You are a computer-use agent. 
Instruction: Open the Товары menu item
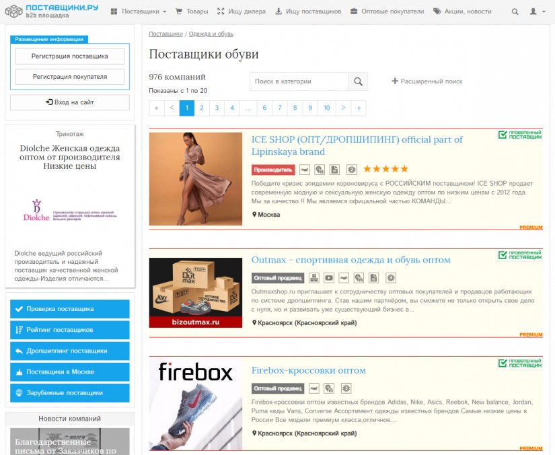point(192,11)
